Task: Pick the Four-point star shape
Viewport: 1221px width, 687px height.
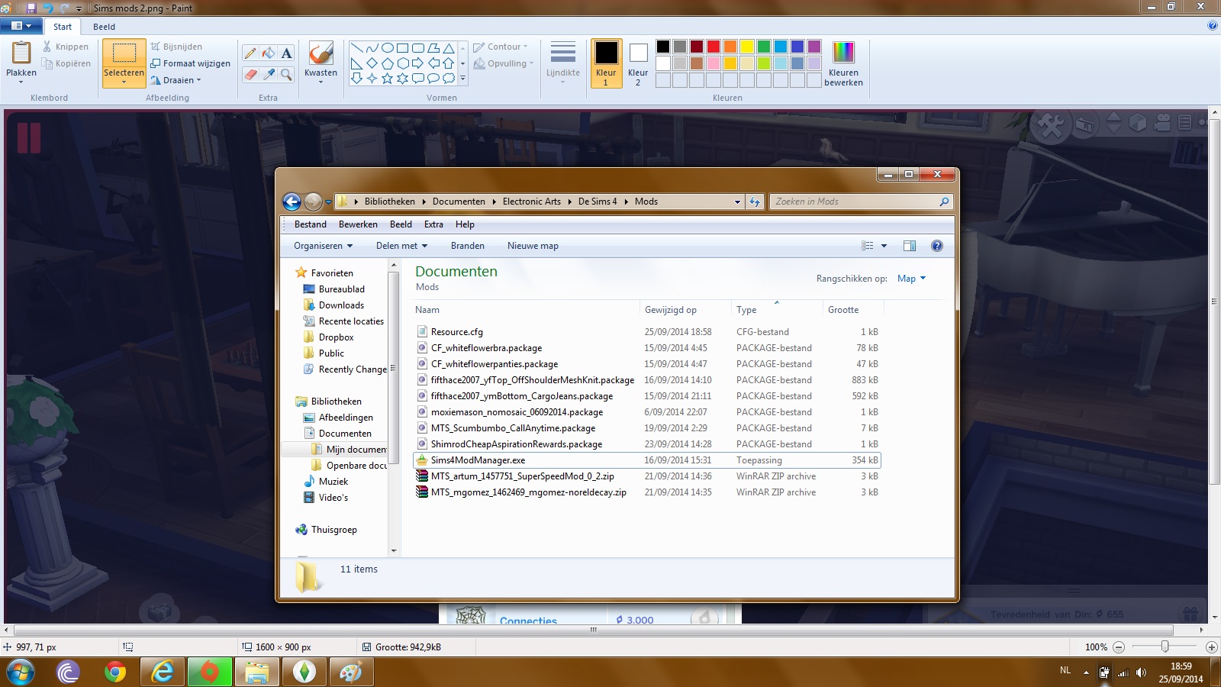Action: (x=372, y=79)
